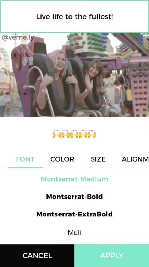The height and width of the screenshot is (267, 149).
Task: Select the Muli font option
Action: coord(74,232)
